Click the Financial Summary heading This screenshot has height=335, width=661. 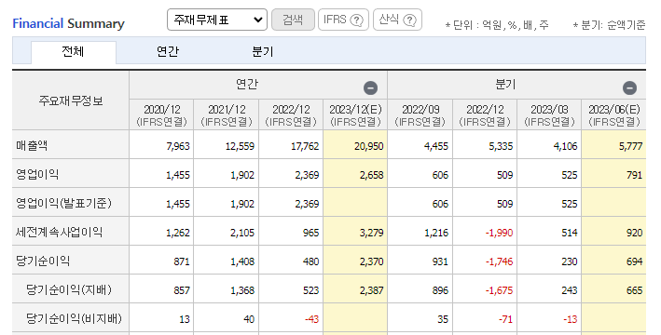point(68,23)
